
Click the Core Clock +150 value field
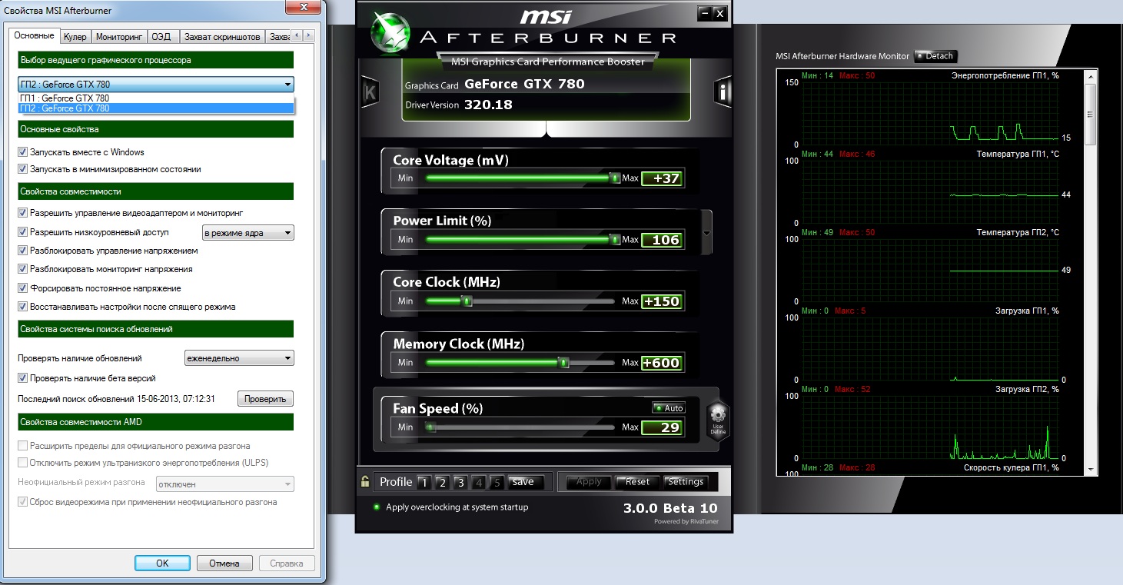[661, 301]
